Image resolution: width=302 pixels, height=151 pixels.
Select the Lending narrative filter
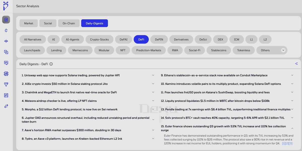click(56, 50)
